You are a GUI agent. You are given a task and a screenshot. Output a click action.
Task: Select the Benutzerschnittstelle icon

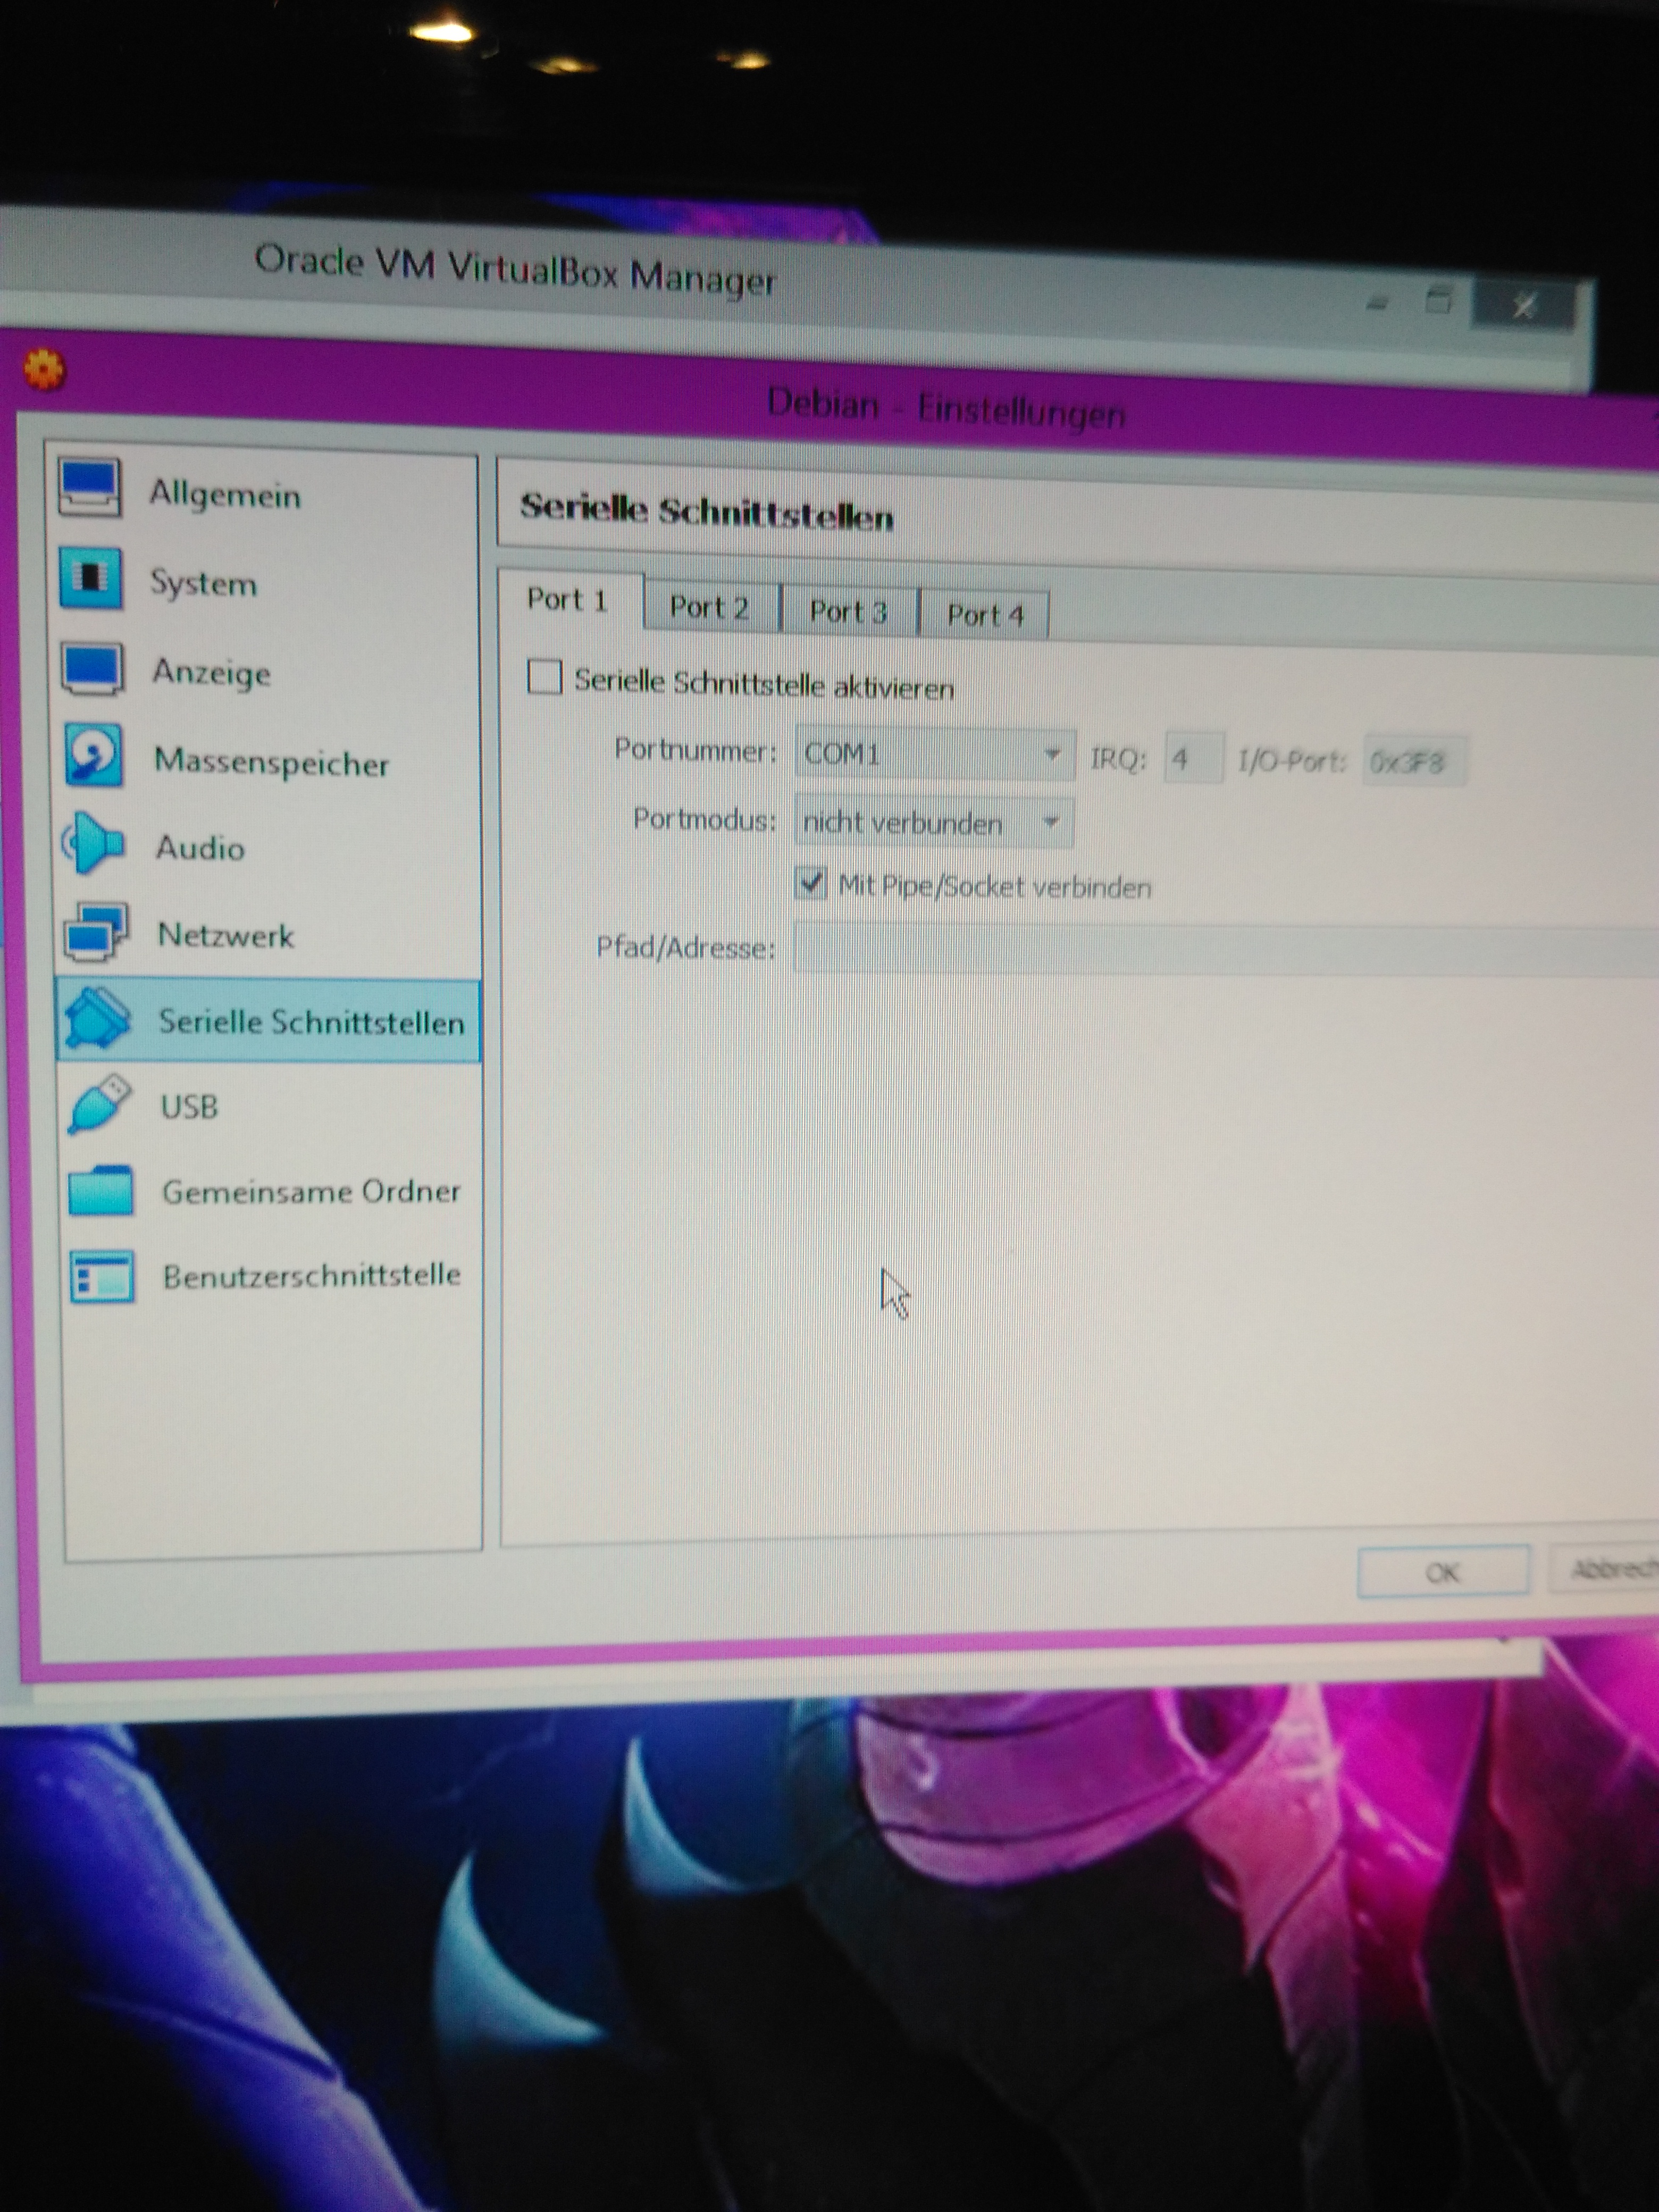[102, 1276]
